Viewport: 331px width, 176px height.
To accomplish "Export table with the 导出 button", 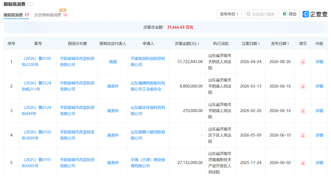I will point(290,14).
